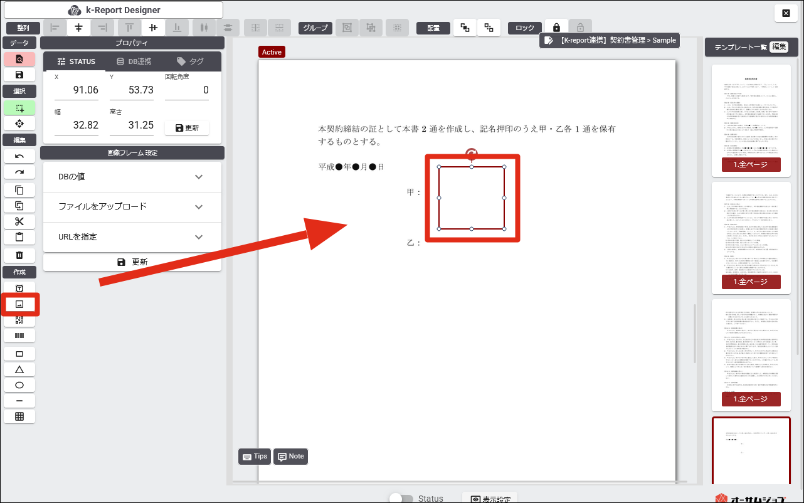Lock the element with the padlock icon
Image resolution: width=804 pixels, height=503 pixels.
556,28
